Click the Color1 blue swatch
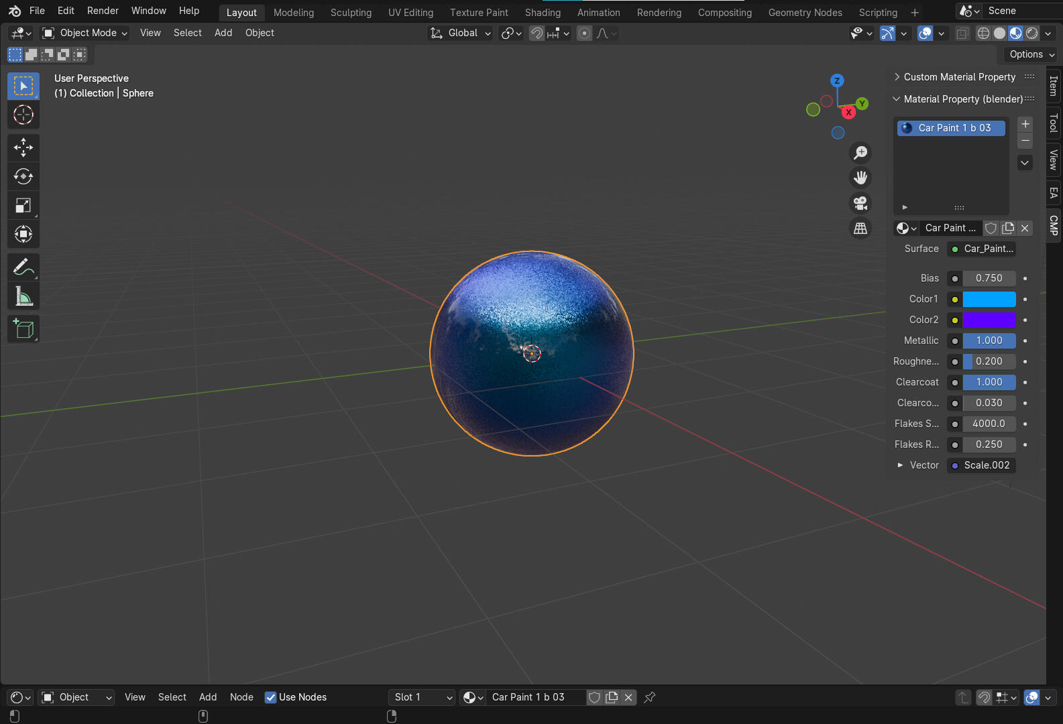1063x724 pixels. pos(989,299)
